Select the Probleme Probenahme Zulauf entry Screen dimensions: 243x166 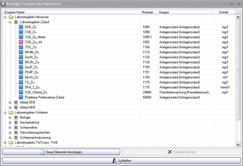point(44,97)
